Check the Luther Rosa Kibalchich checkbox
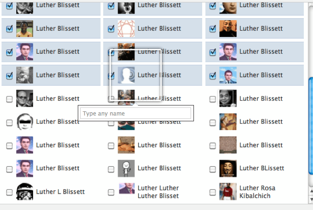The image size is (313, 210). point(213,192)
